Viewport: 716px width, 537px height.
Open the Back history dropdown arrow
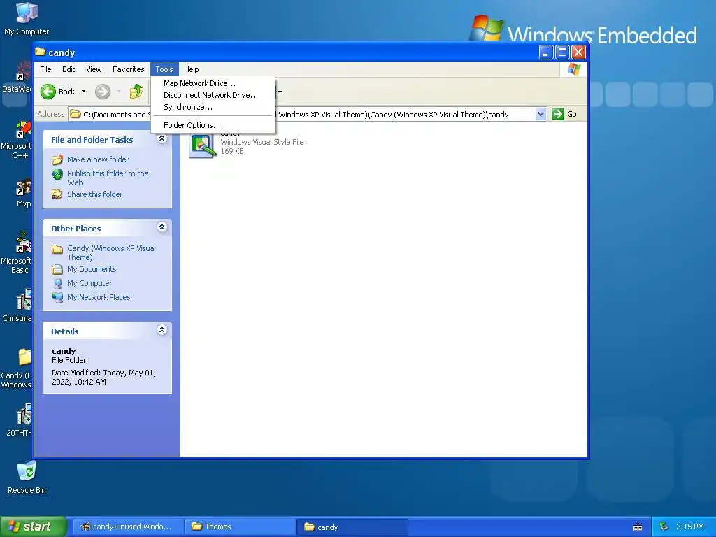click(84, 92)
